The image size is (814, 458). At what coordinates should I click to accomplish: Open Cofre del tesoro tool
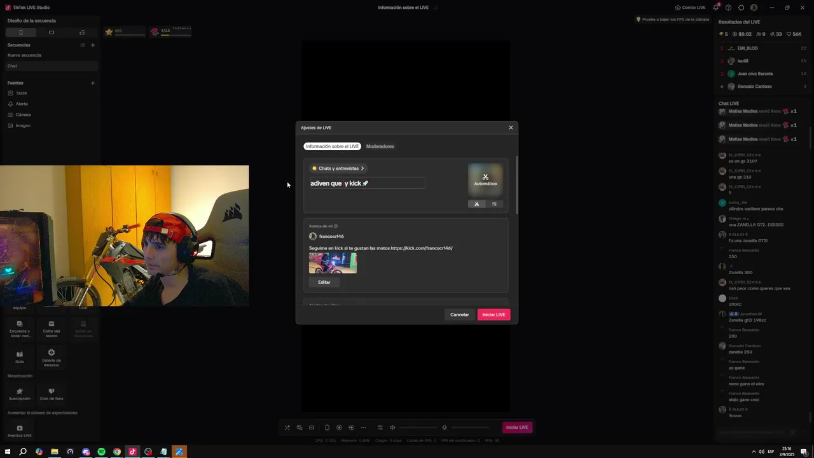[52, 329]
